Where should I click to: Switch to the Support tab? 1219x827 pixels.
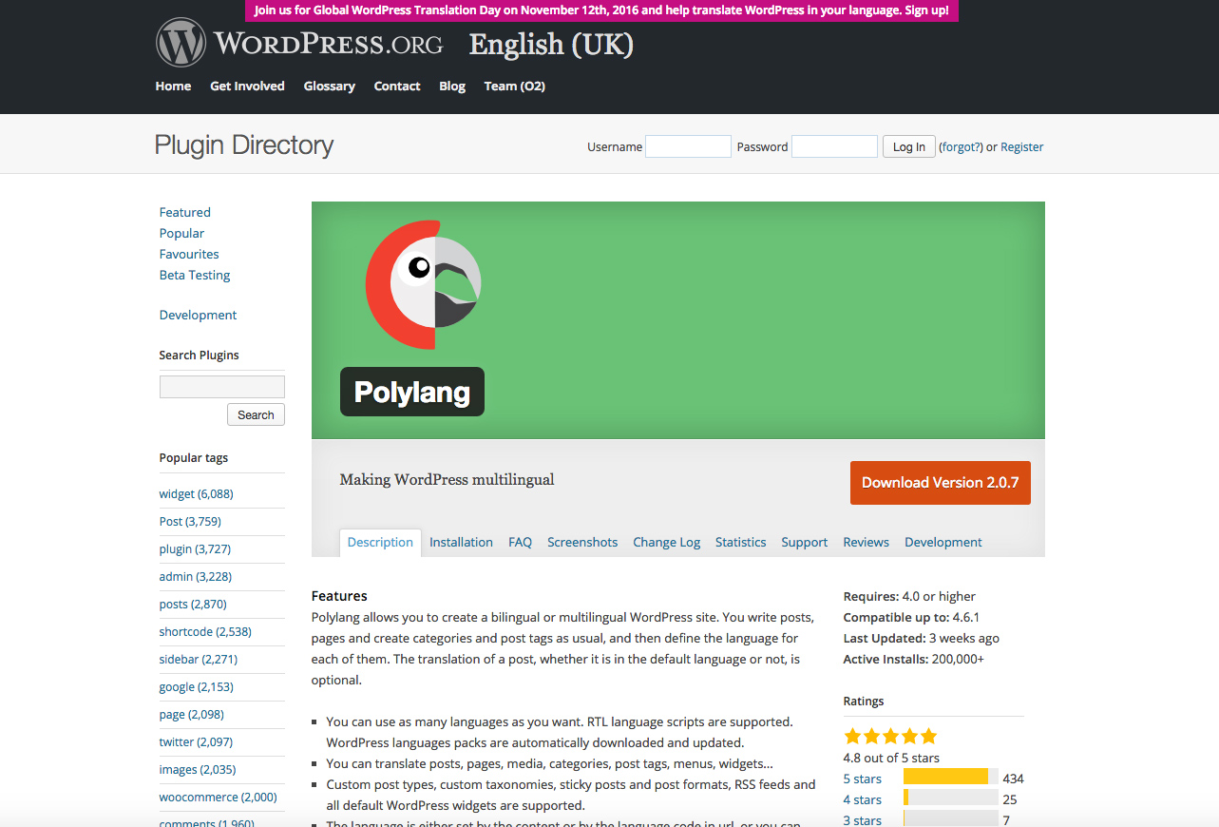click(805, 542)
